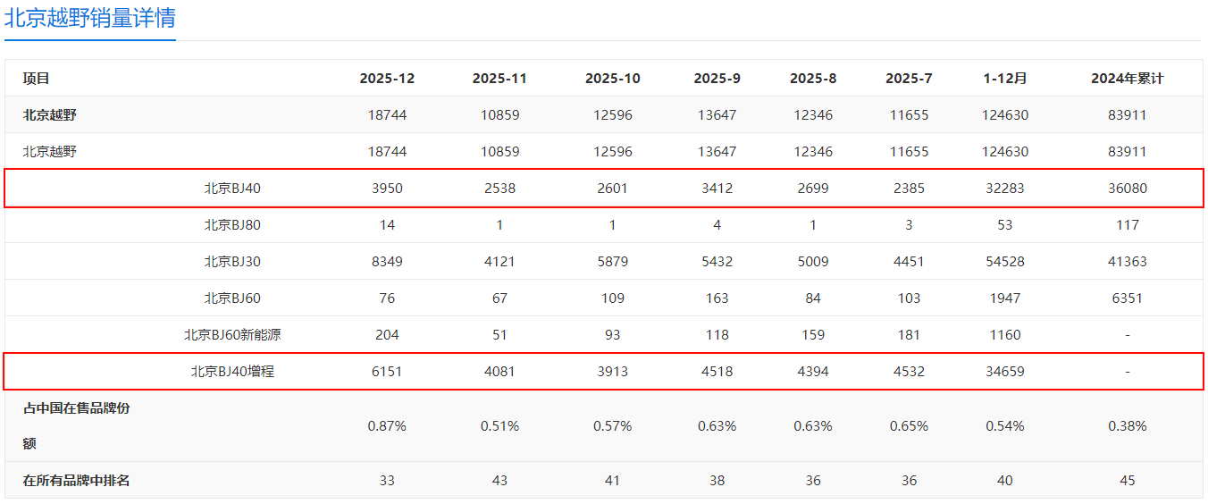Click the 2025-11 column header

coord(499,79)
